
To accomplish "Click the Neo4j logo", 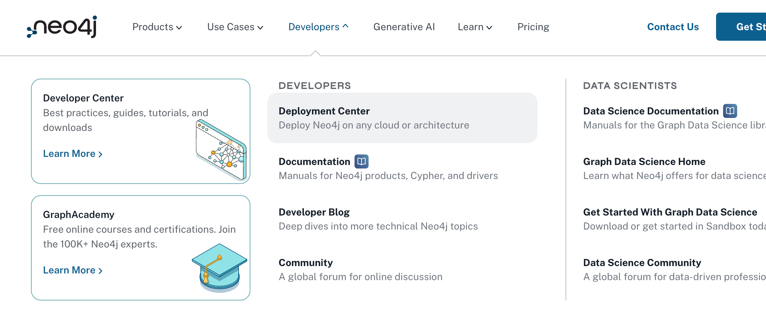I will click(62, 27).
